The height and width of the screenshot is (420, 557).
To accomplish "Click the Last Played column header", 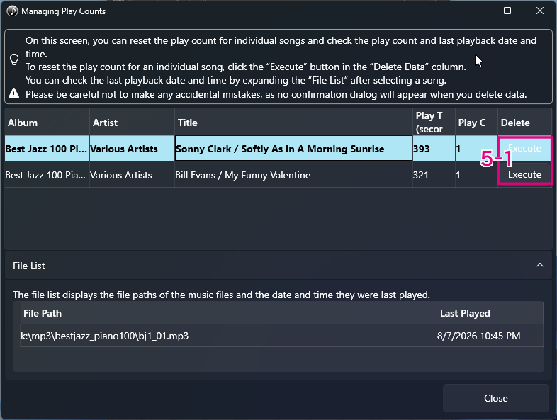I will coord(490,313).
